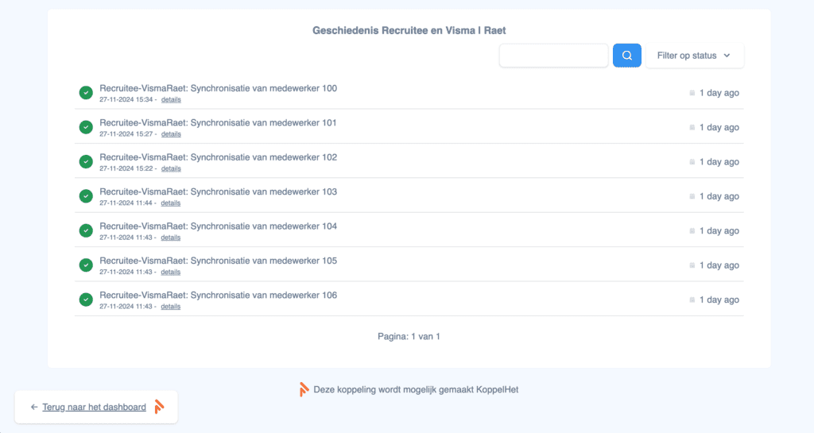Click the blue magnifying glass search button
The image size is (814, 433).
click(x=626, y=56)
